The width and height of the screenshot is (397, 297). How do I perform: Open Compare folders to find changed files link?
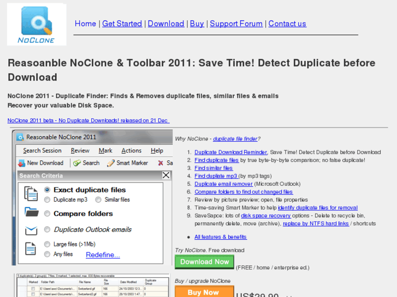pyautogui.click(x=244, y=192)
